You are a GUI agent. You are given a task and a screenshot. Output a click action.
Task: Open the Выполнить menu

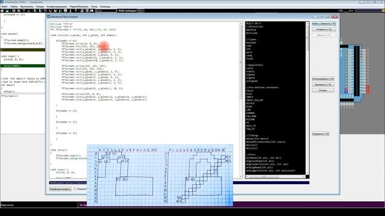[26, 7]
